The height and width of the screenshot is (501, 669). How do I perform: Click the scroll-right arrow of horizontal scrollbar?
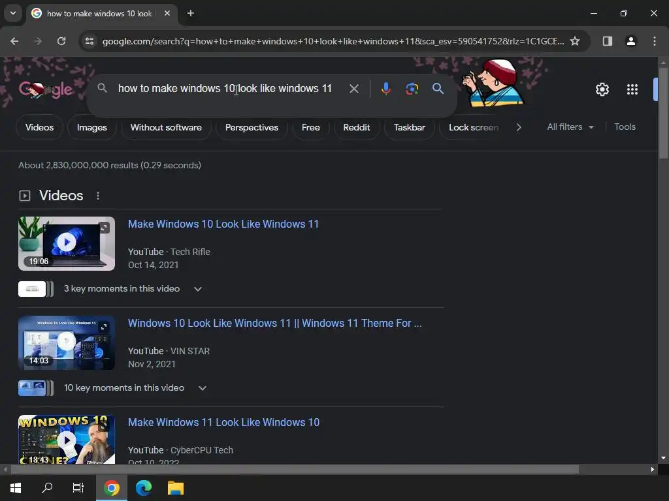tap(653, 470)
